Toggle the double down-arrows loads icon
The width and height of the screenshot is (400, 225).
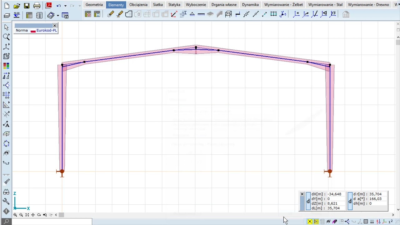[x=372, y=222]
